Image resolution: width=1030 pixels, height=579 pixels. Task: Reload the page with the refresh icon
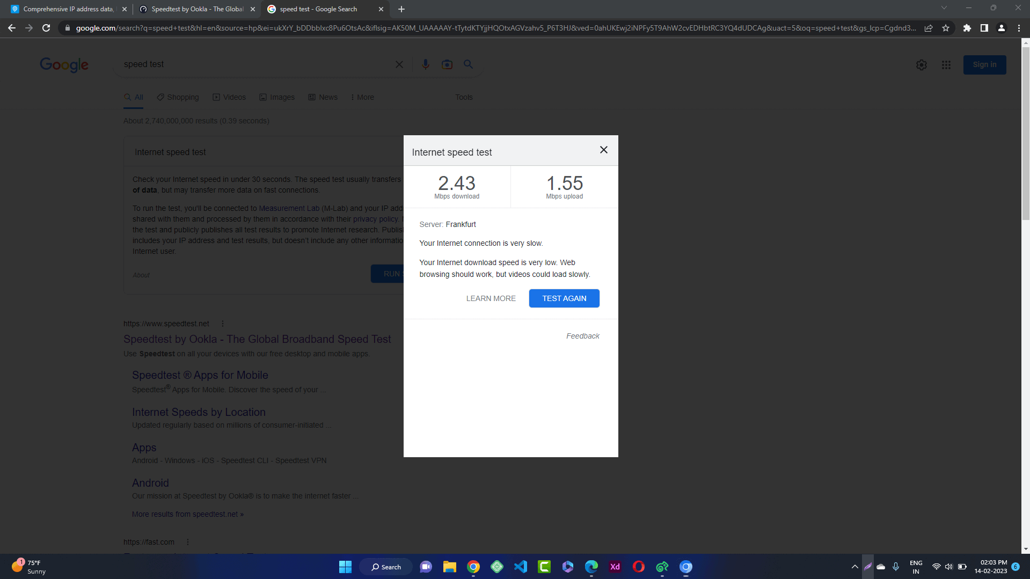pos(46,28)
